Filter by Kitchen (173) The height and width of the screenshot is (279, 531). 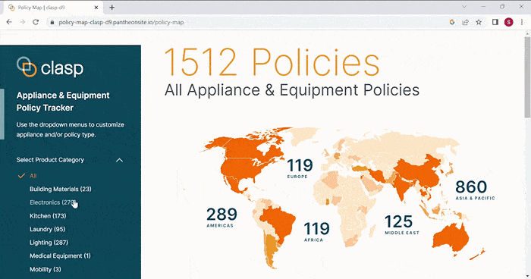pyautogui.click(x=48, y=215)
